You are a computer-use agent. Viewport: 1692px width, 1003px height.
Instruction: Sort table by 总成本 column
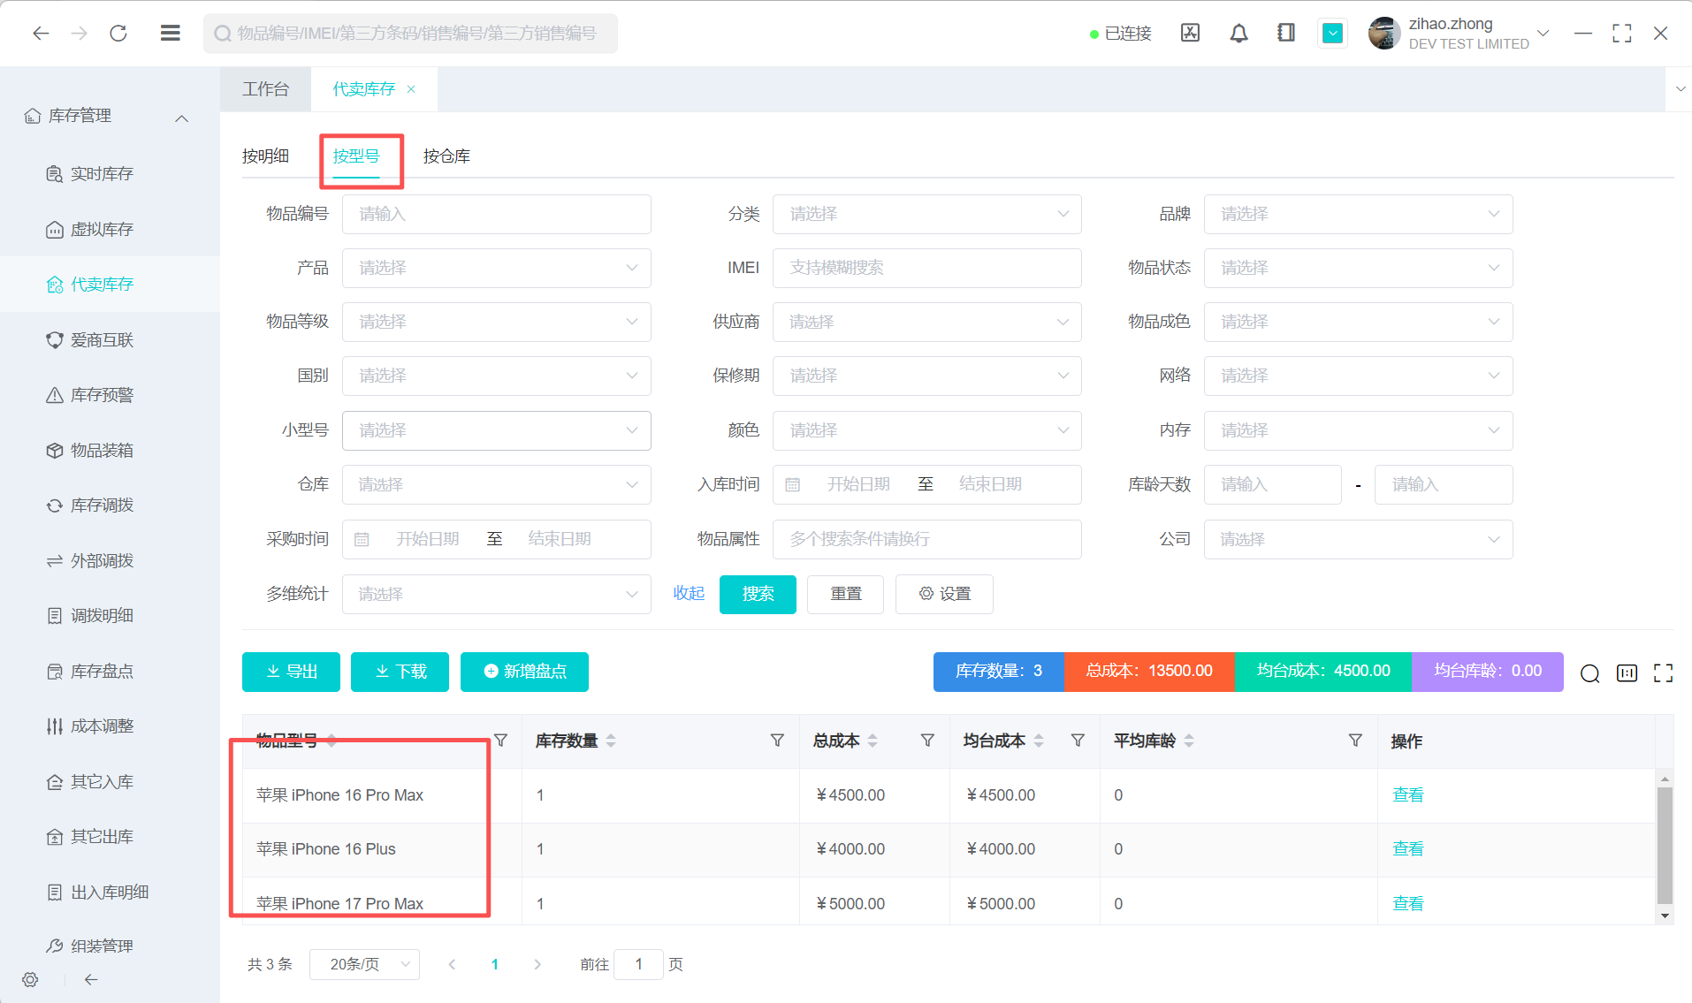(x=873, y=741)
